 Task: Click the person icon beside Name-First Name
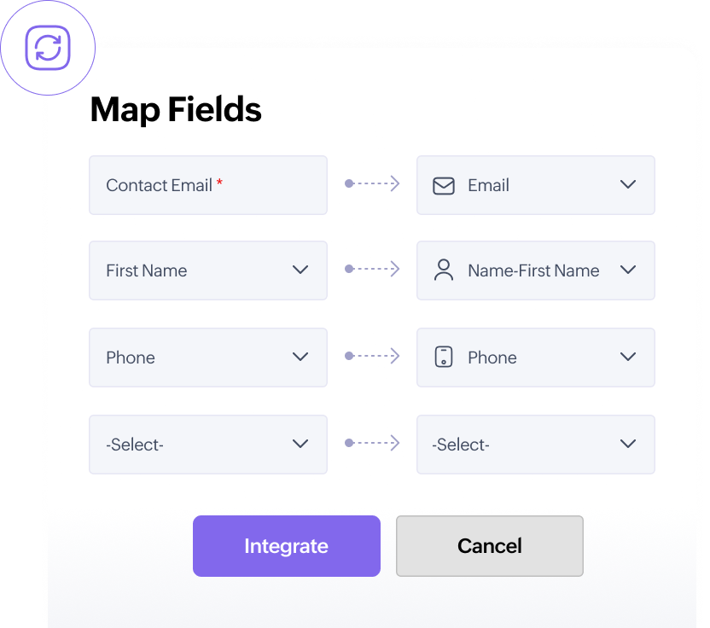(x=444, y=270)
